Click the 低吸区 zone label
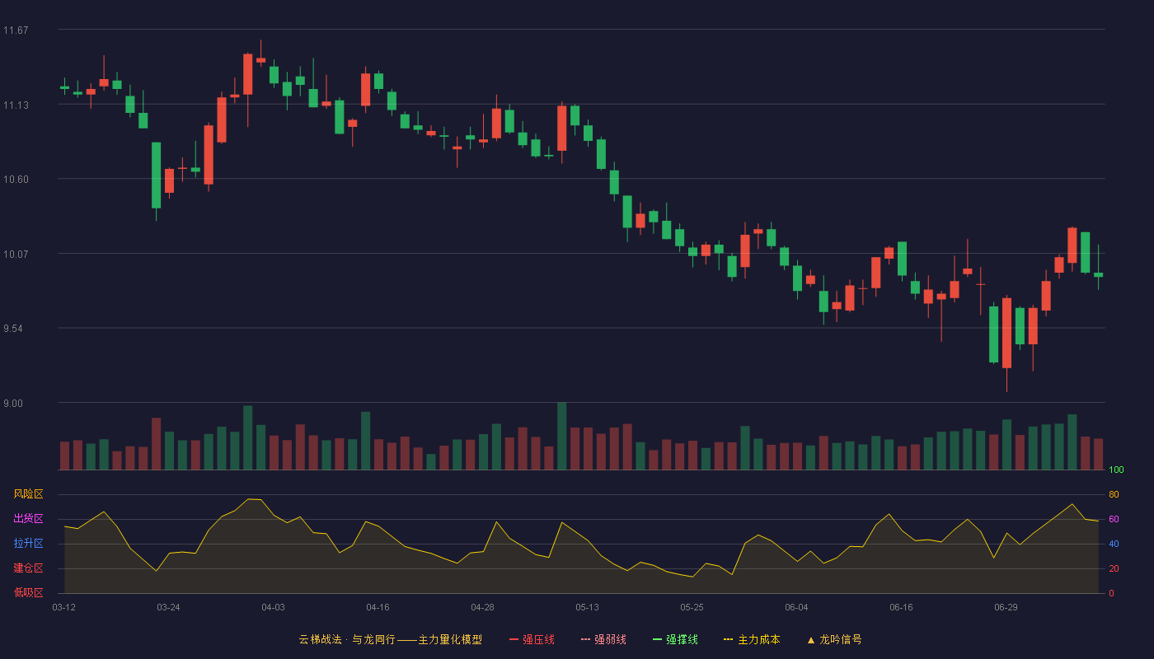The image size is (1154, 659). click(28, 592)
